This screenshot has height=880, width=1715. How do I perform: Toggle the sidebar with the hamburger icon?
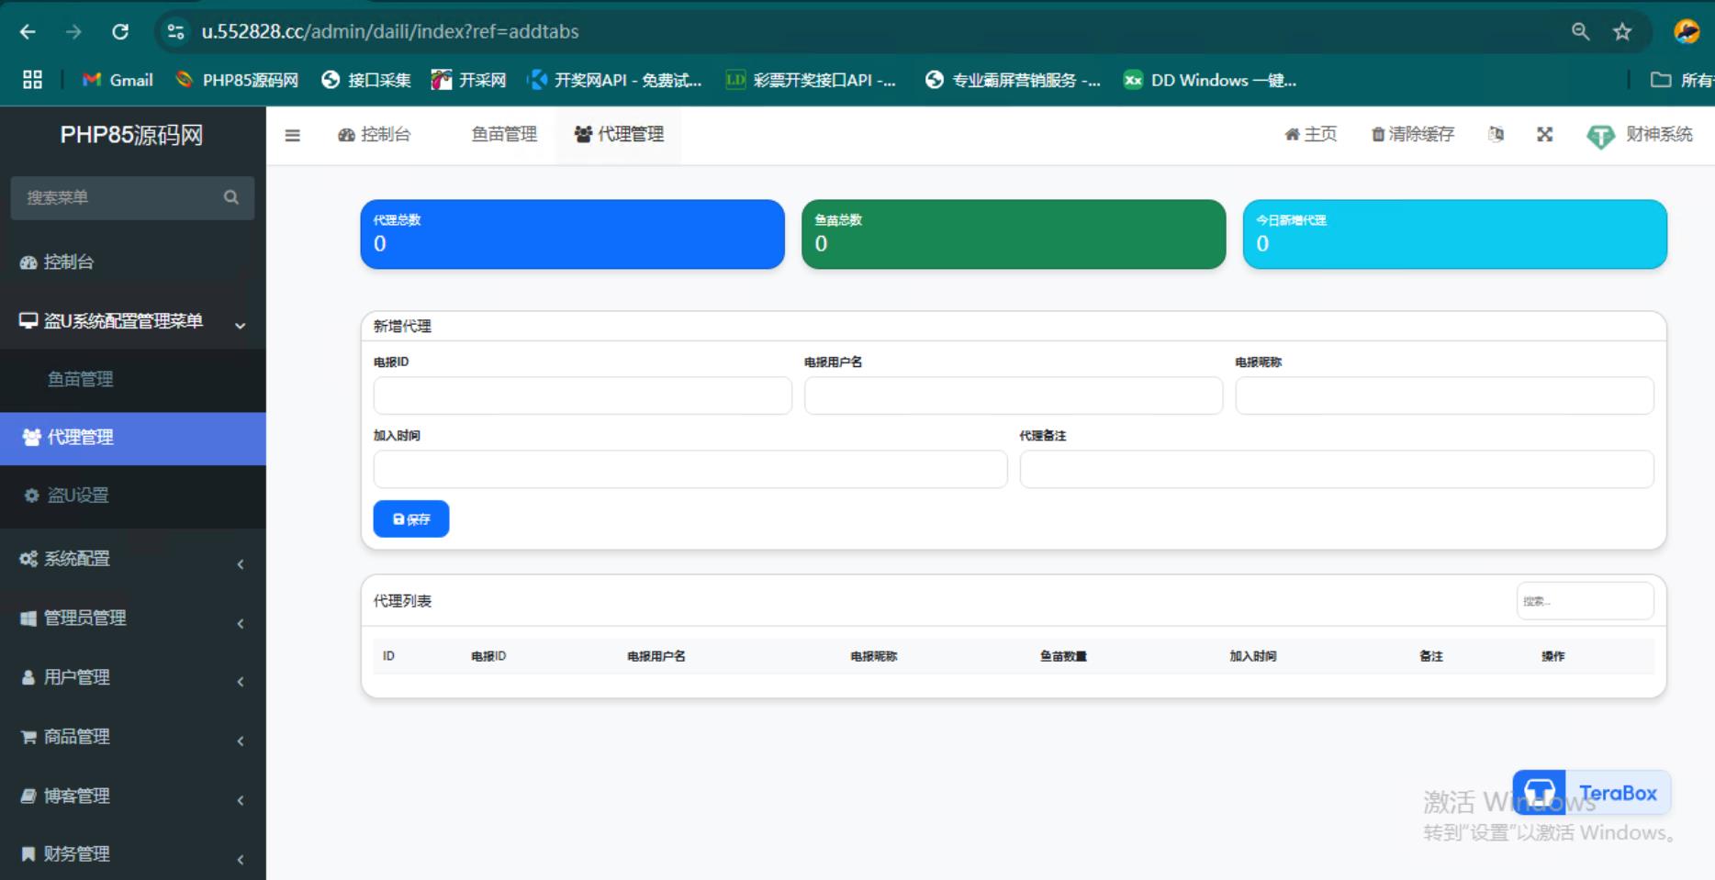pos(292,136)
